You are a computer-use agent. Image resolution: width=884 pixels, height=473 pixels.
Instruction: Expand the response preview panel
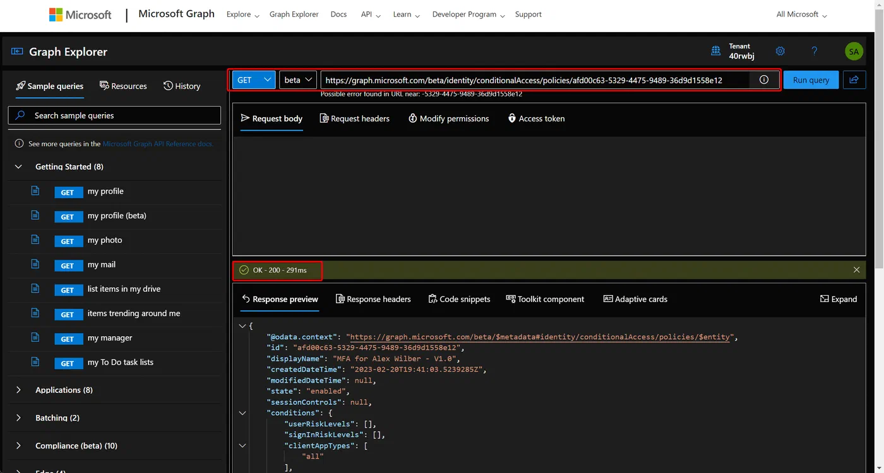coord(839,299)
